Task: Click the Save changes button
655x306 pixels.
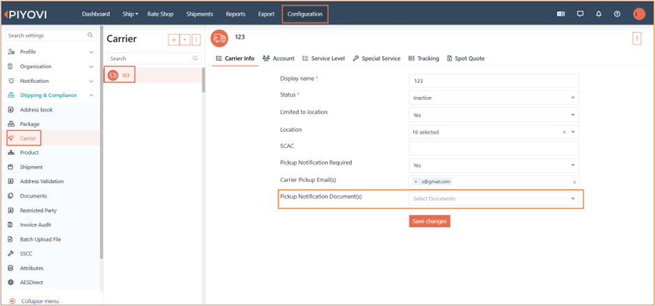Action: pos(429,222)
